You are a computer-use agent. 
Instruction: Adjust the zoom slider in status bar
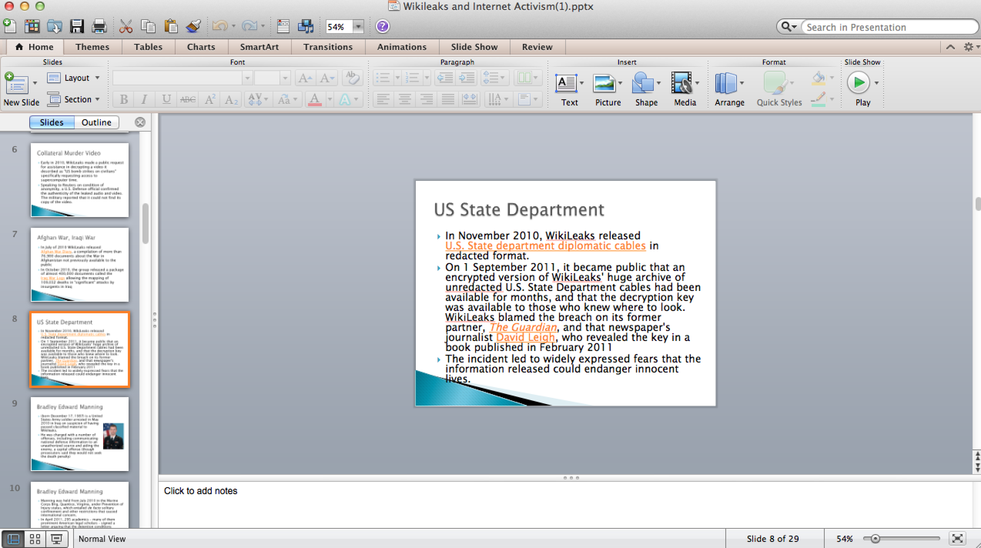pos(875,539)
